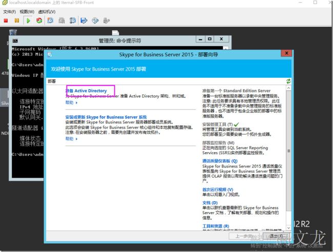The height and width of the screenshot is (252, 333).
Task: Click the CD/DVD device toolbar icon
Action: [x=95, y=20]
